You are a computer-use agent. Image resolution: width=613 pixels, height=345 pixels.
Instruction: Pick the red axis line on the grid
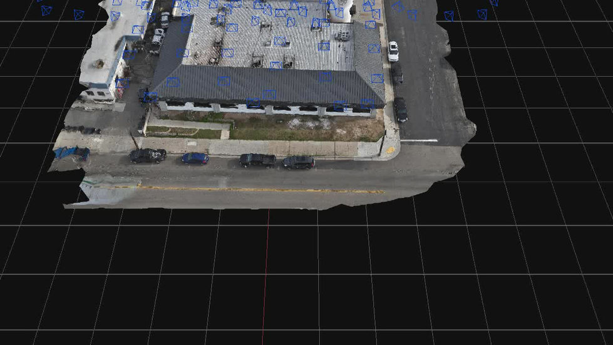[x=266, y=277]
